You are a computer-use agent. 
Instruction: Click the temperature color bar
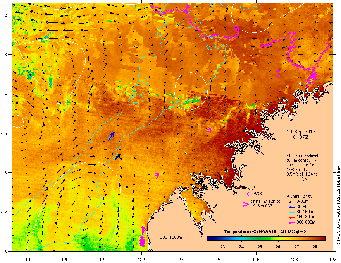tap(266, 239)
